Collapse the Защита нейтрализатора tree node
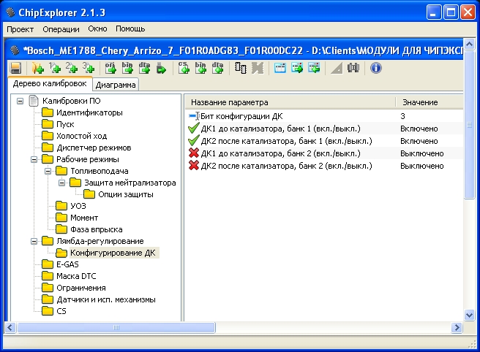The image size is (480, 352). (62, 183)
